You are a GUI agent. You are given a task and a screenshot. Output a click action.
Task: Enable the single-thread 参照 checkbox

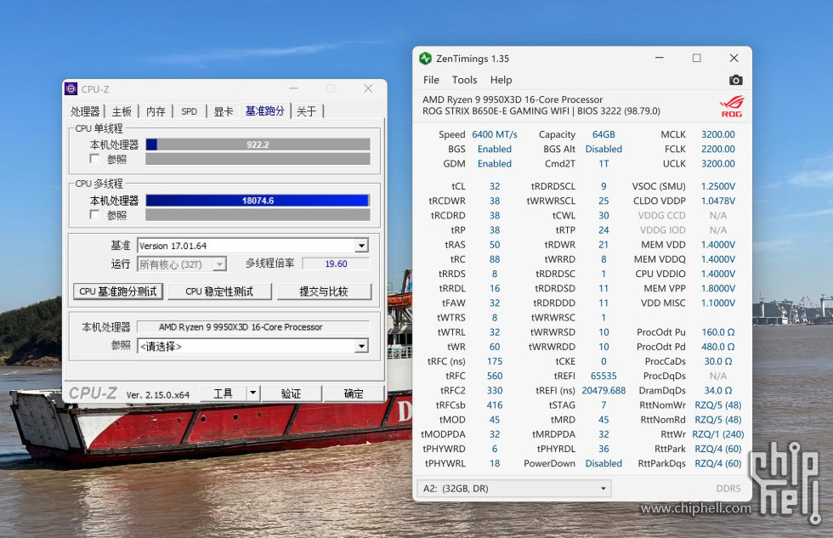tap(94, 159)
